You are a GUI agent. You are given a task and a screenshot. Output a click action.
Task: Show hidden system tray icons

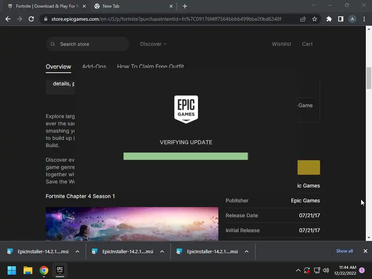[x=298, y=270]
